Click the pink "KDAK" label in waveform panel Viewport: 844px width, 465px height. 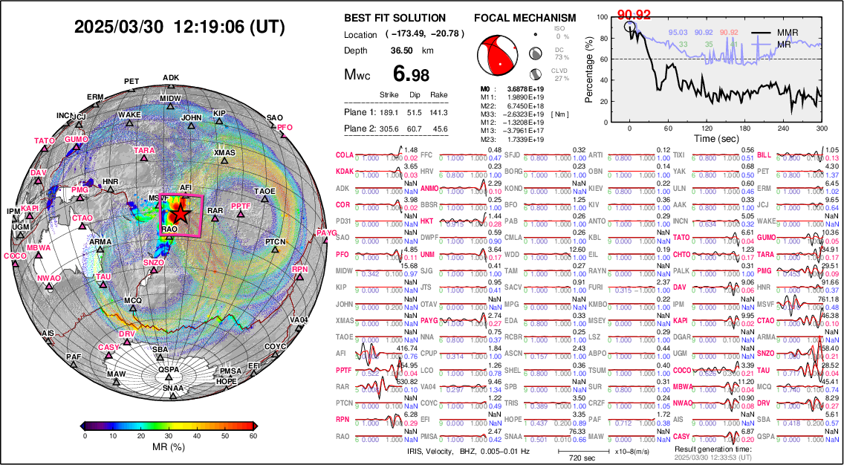point(344,172)
